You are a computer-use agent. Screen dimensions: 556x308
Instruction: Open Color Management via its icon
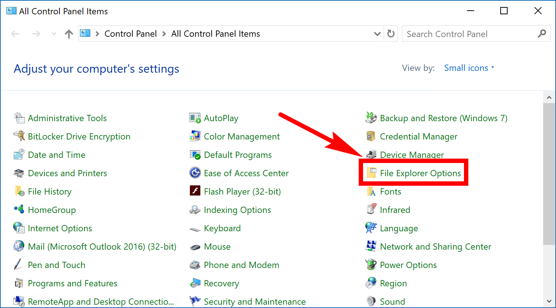pos(195,136)
